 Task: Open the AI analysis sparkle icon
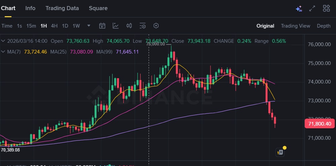299,9
